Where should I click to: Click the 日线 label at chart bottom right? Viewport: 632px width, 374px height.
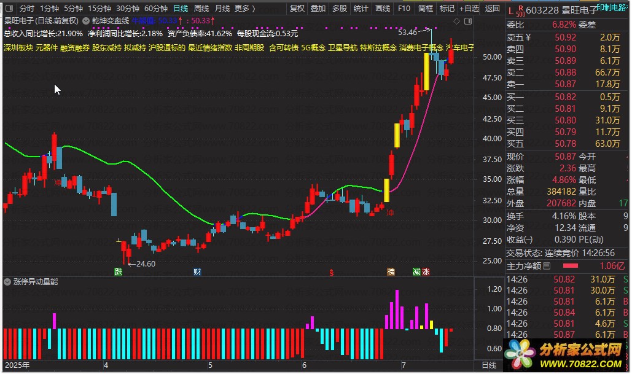pyautogui.click(x=489, y=365)
